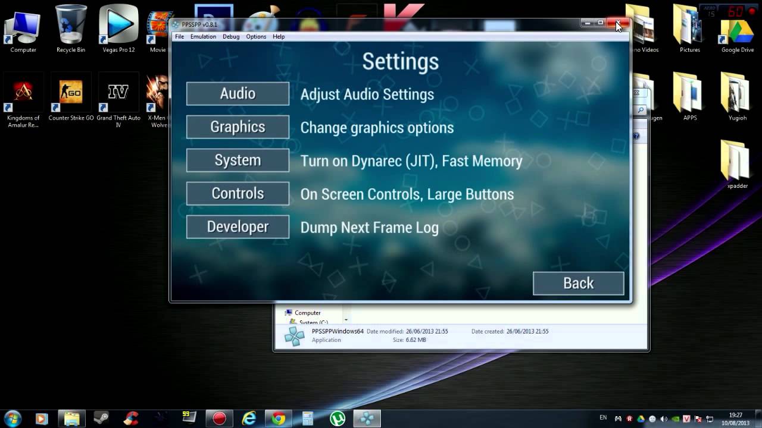This screenshot has height=428, width=762.
Task: Click the Mario Kart monitor taskbar icon labeled 99
Action: coord(189,417)
